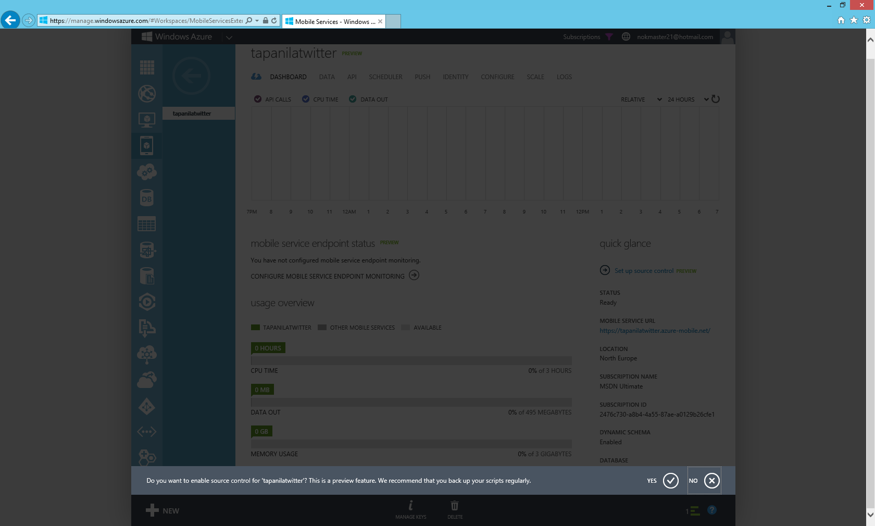This screenshot has width=875, height=526.
Task: Click the subscriptions filter funnel icon
Action: click(x=609, y=37)
